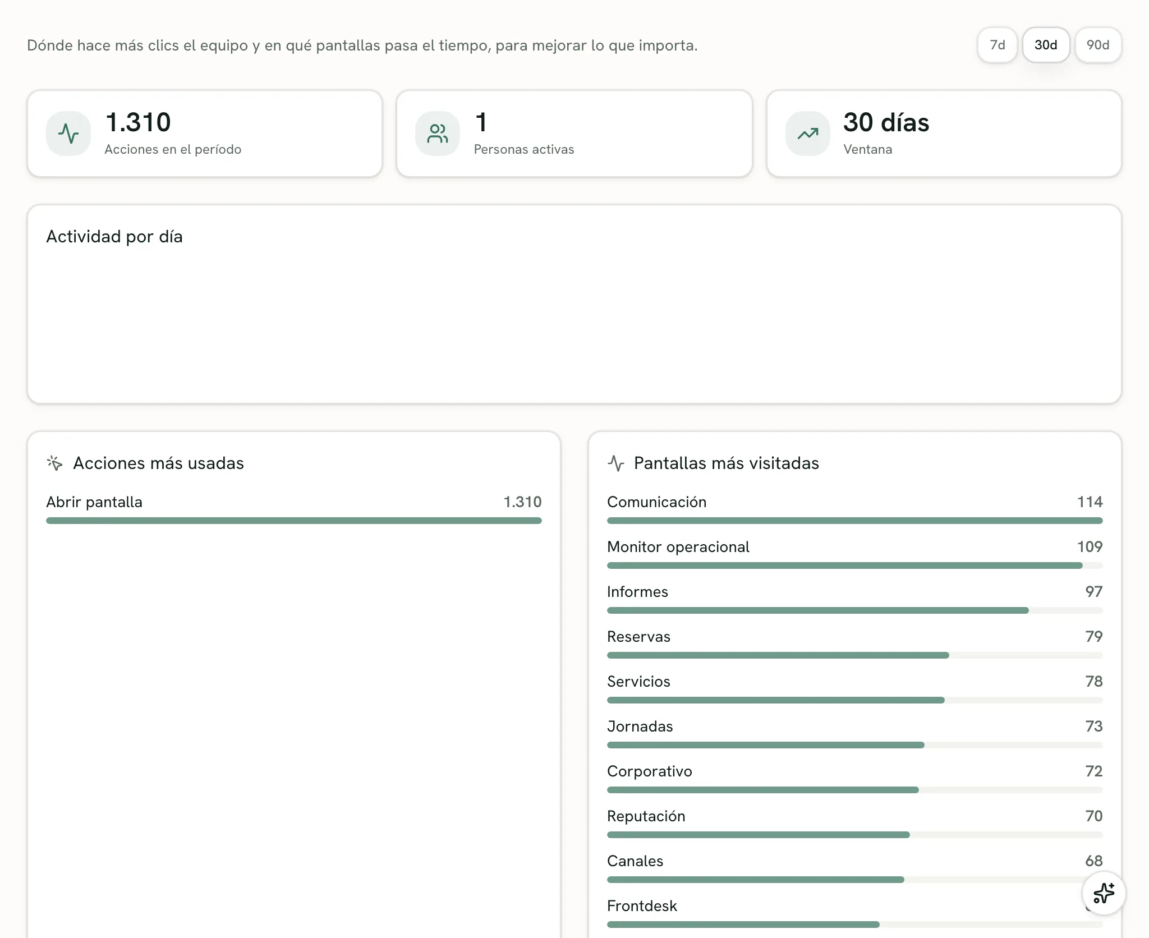Click the Pantallas más visitadas heading
This screenshot has width=1149, height=938.
(x=727, y=463)
